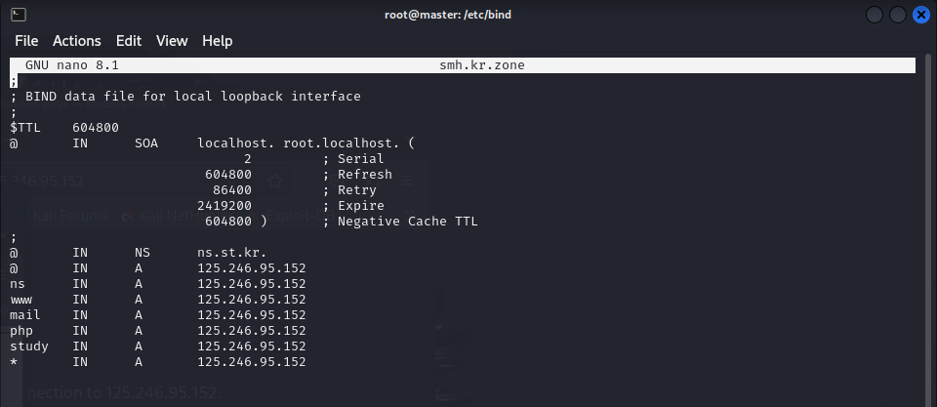937x407 pixels.
Task: Open the File menu
Action: [x=26, y=41]
